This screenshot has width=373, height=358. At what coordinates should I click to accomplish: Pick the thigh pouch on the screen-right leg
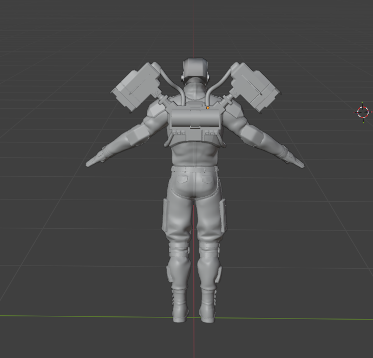point(223,215)
